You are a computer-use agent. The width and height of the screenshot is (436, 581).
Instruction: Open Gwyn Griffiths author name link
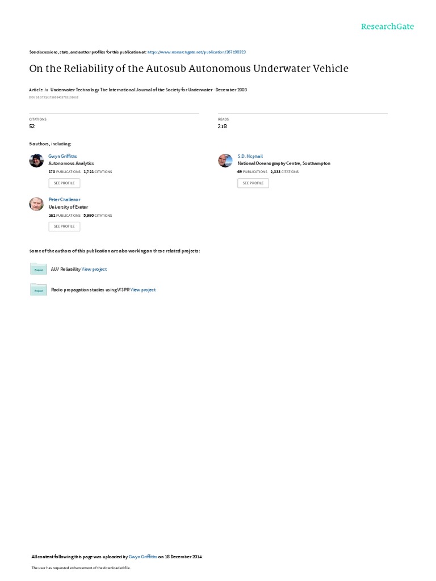pos(62,157)
